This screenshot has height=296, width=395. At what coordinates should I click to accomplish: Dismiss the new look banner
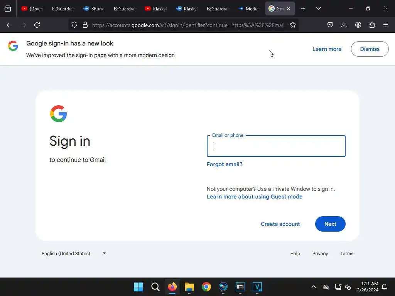coord(370,49)
